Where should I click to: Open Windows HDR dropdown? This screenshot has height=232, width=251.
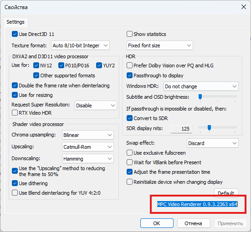pos(201,86)
